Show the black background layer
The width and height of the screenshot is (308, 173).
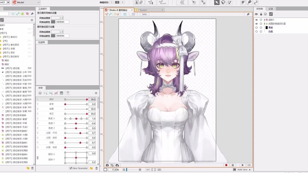point(256,28)
